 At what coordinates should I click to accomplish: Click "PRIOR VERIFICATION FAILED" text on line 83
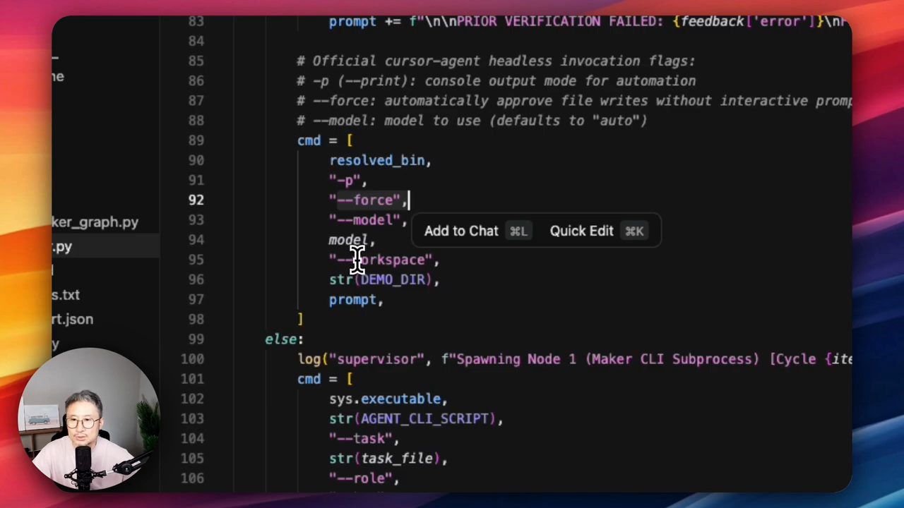pyautogui.click(x=561, y=22)
